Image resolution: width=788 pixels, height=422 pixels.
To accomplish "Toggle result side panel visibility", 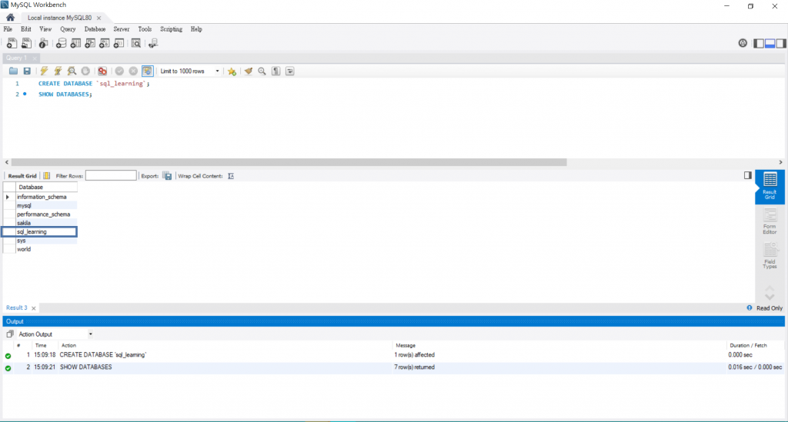I will pos(748,175).
